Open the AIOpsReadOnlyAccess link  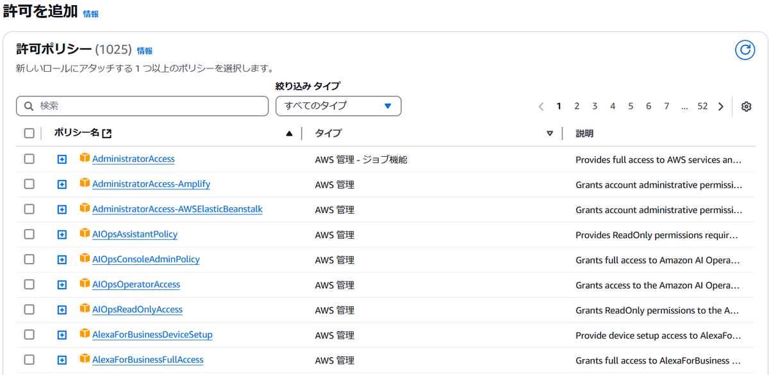pyautogui.click(x=137, y=309)
